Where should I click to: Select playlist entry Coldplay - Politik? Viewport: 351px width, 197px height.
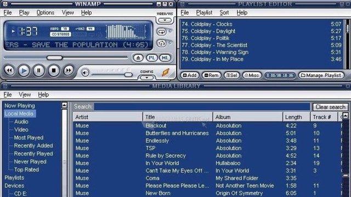(x=261, y=38)
